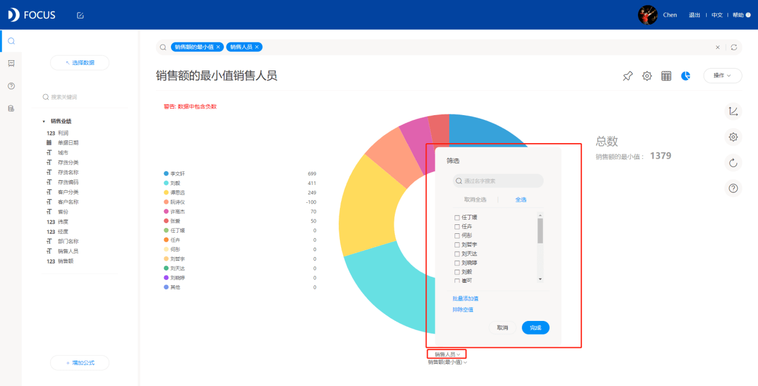The width and height of the screenshot is (758, 386).
Task: Click the 谭思远 yellow legend swatch
Action: (x=166, y=193)
